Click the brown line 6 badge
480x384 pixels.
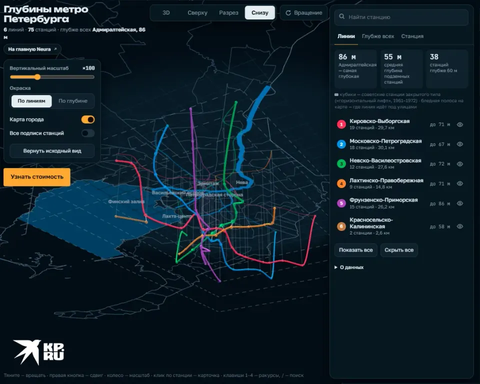341,226
